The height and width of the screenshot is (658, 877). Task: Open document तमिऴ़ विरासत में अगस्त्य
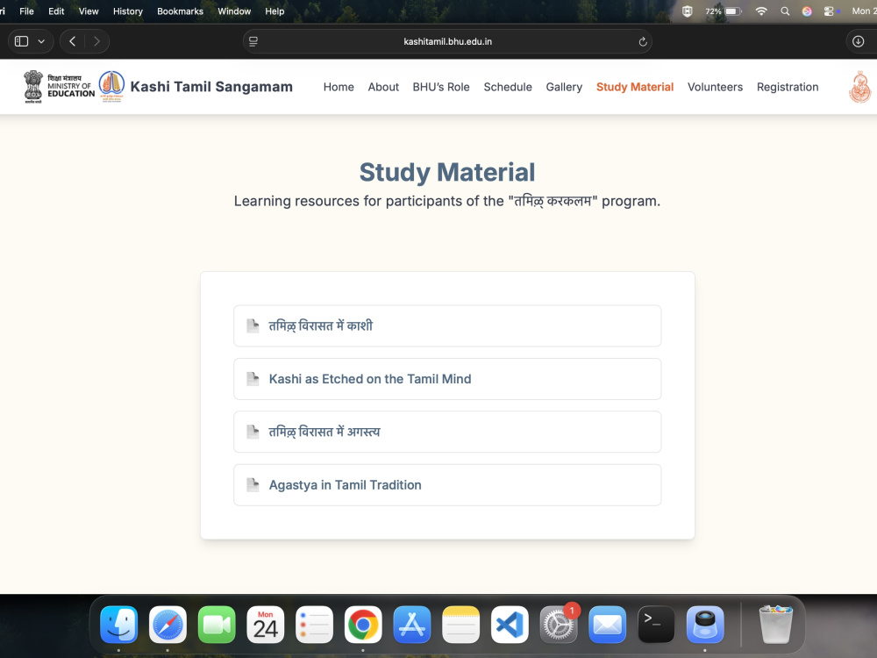447,432
